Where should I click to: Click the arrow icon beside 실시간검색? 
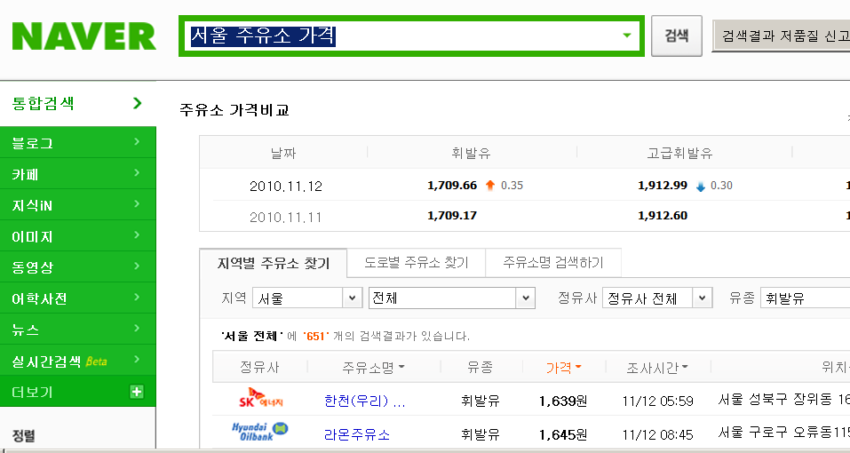[137, 359]
